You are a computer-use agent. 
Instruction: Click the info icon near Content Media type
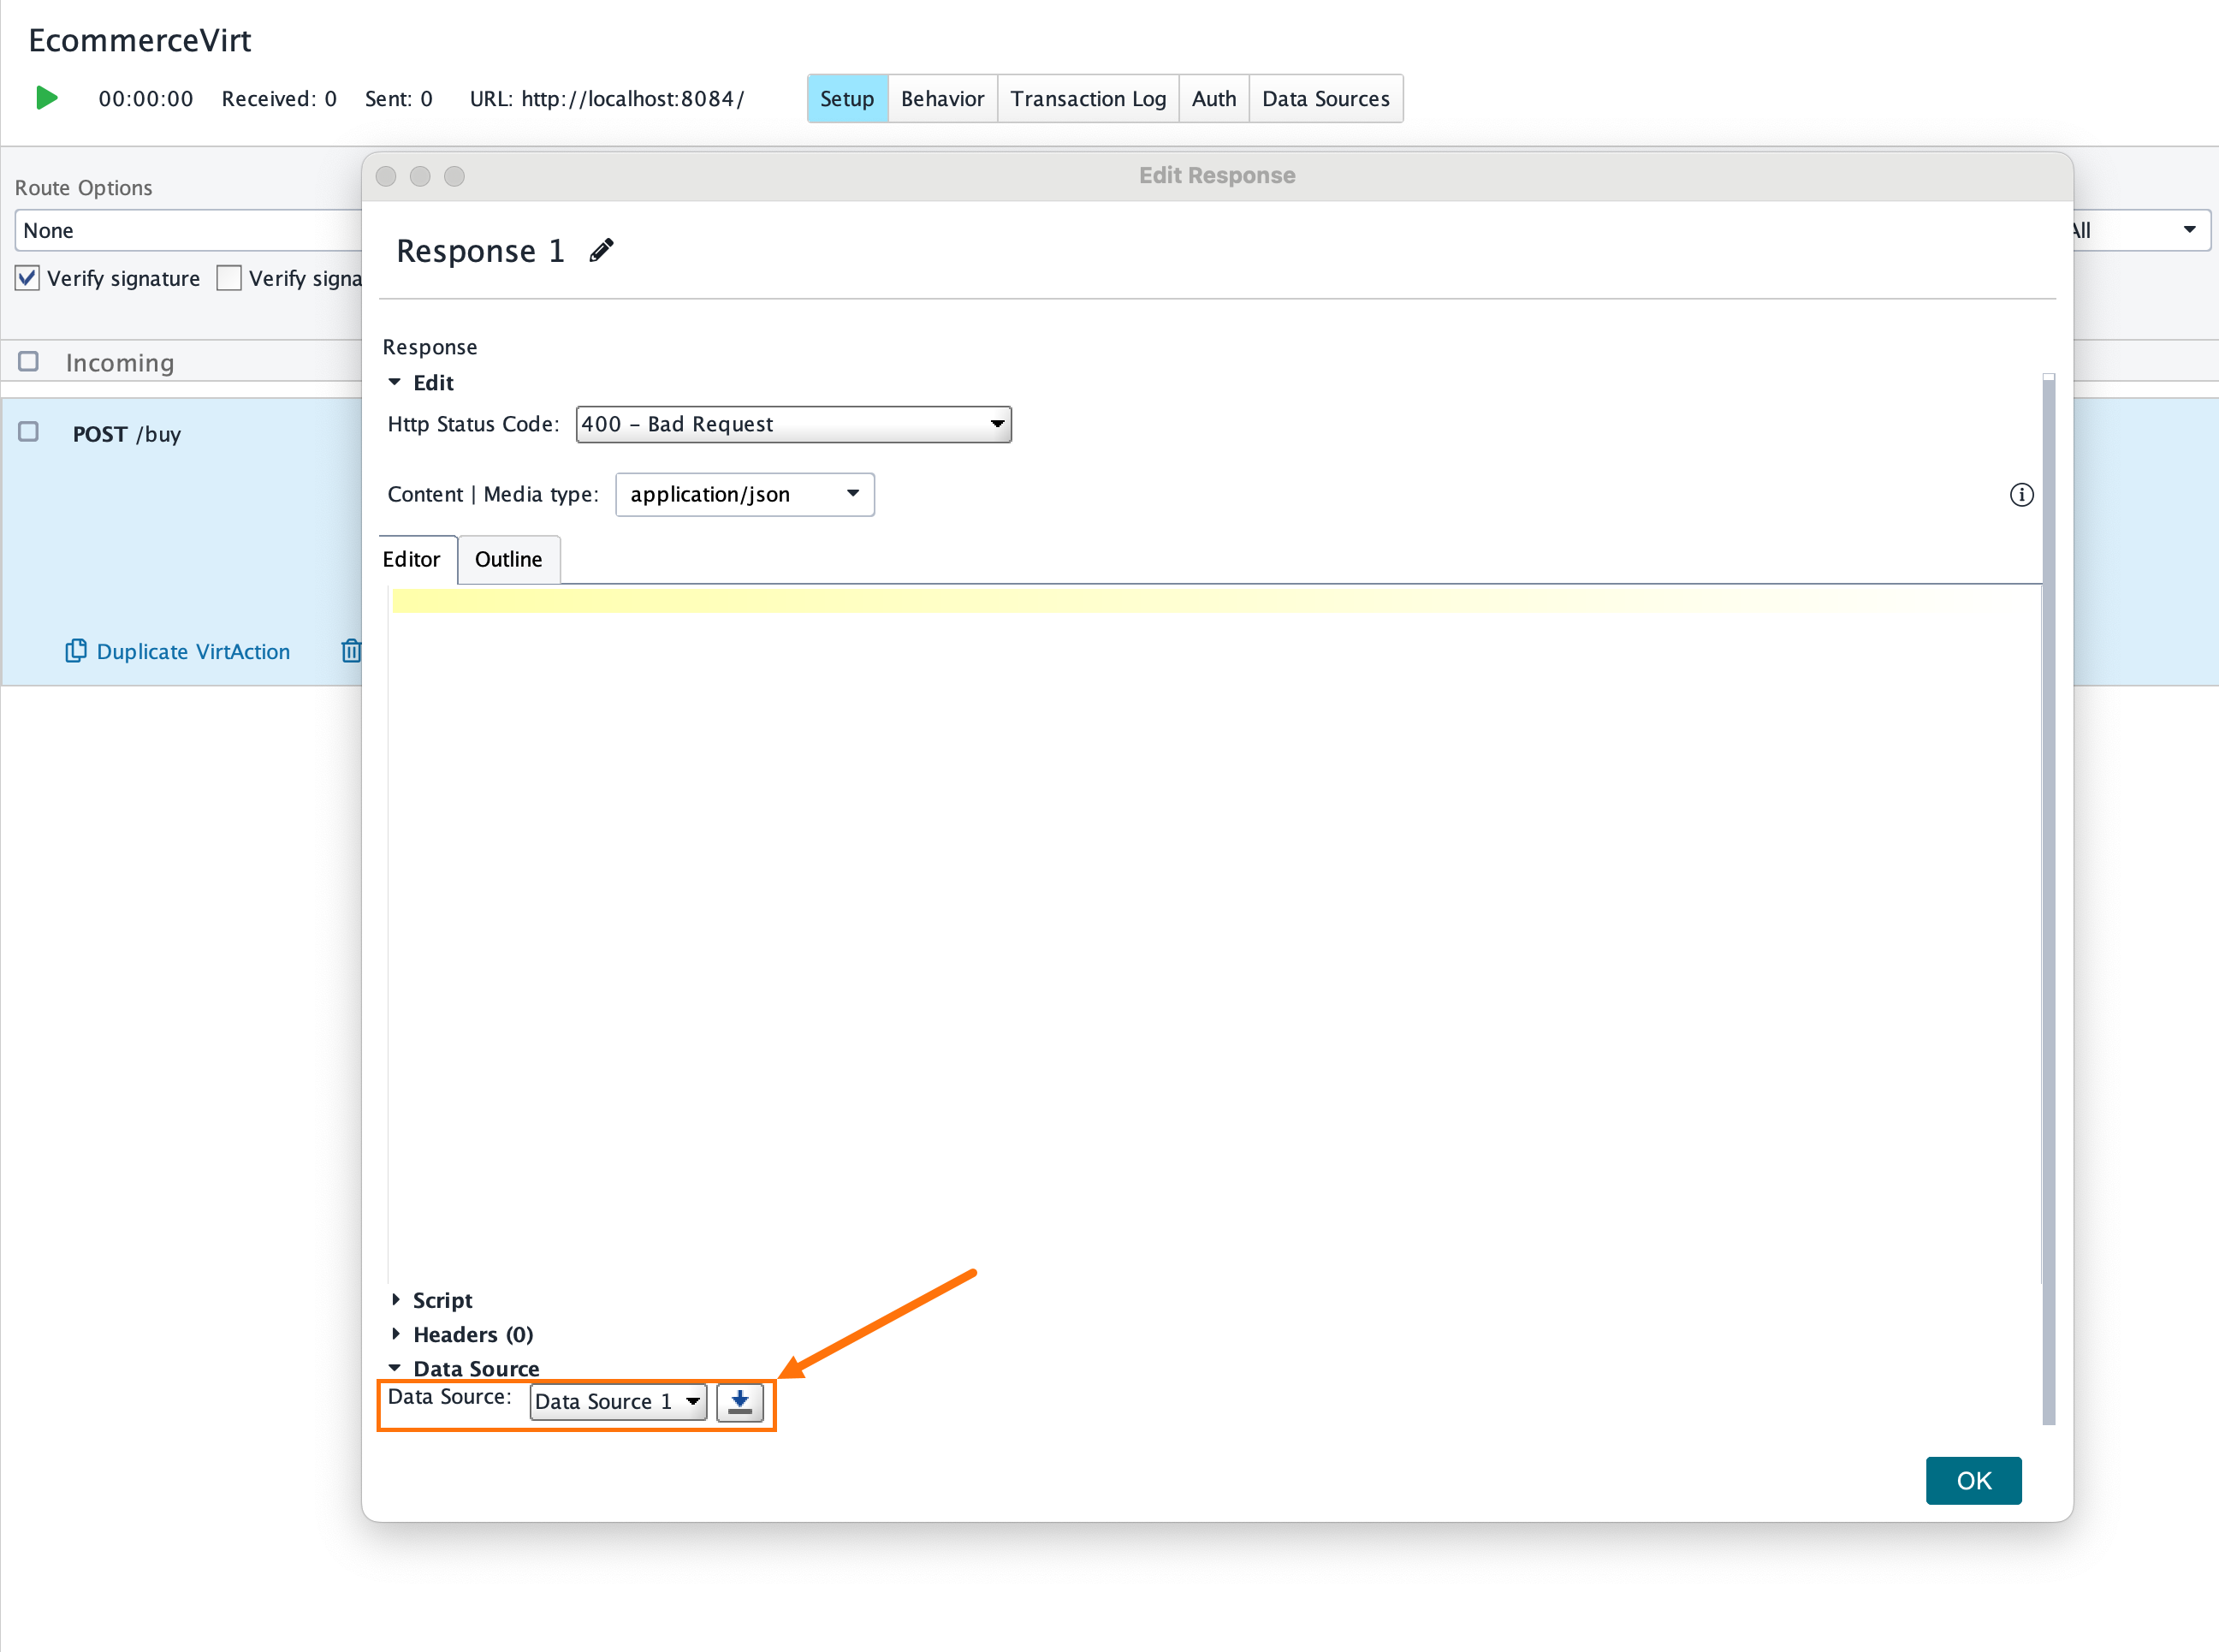point(2022,494)
